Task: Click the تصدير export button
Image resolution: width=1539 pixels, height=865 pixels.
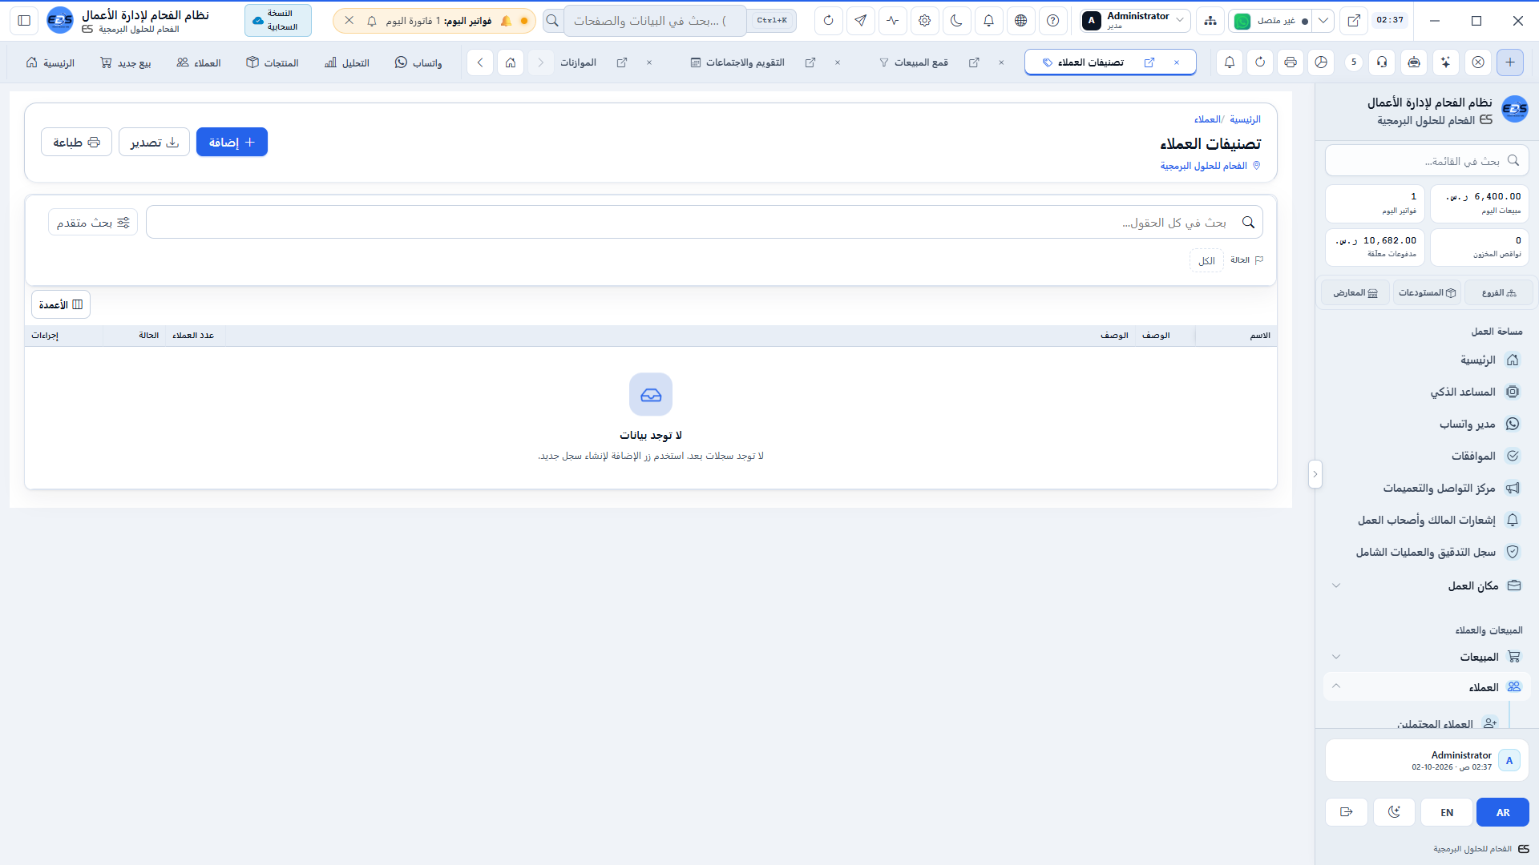Action: click(154, 143)
